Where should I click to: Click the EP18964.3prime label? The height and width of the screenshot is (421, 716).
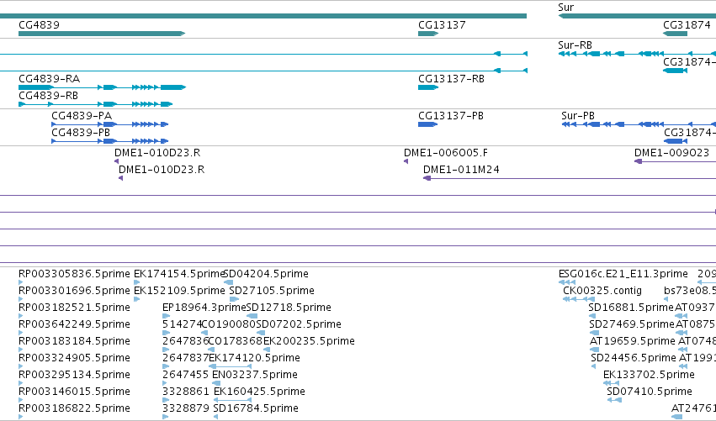coord(204,308)
